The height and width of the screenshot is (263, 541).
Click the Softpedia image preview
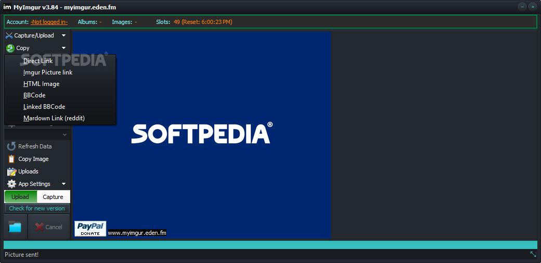point(202,135)
